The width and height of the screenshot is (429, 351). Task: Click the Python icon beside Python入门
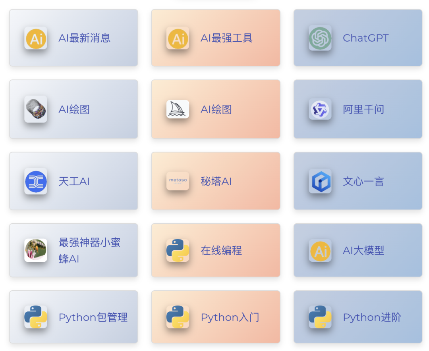pos(178,317)
